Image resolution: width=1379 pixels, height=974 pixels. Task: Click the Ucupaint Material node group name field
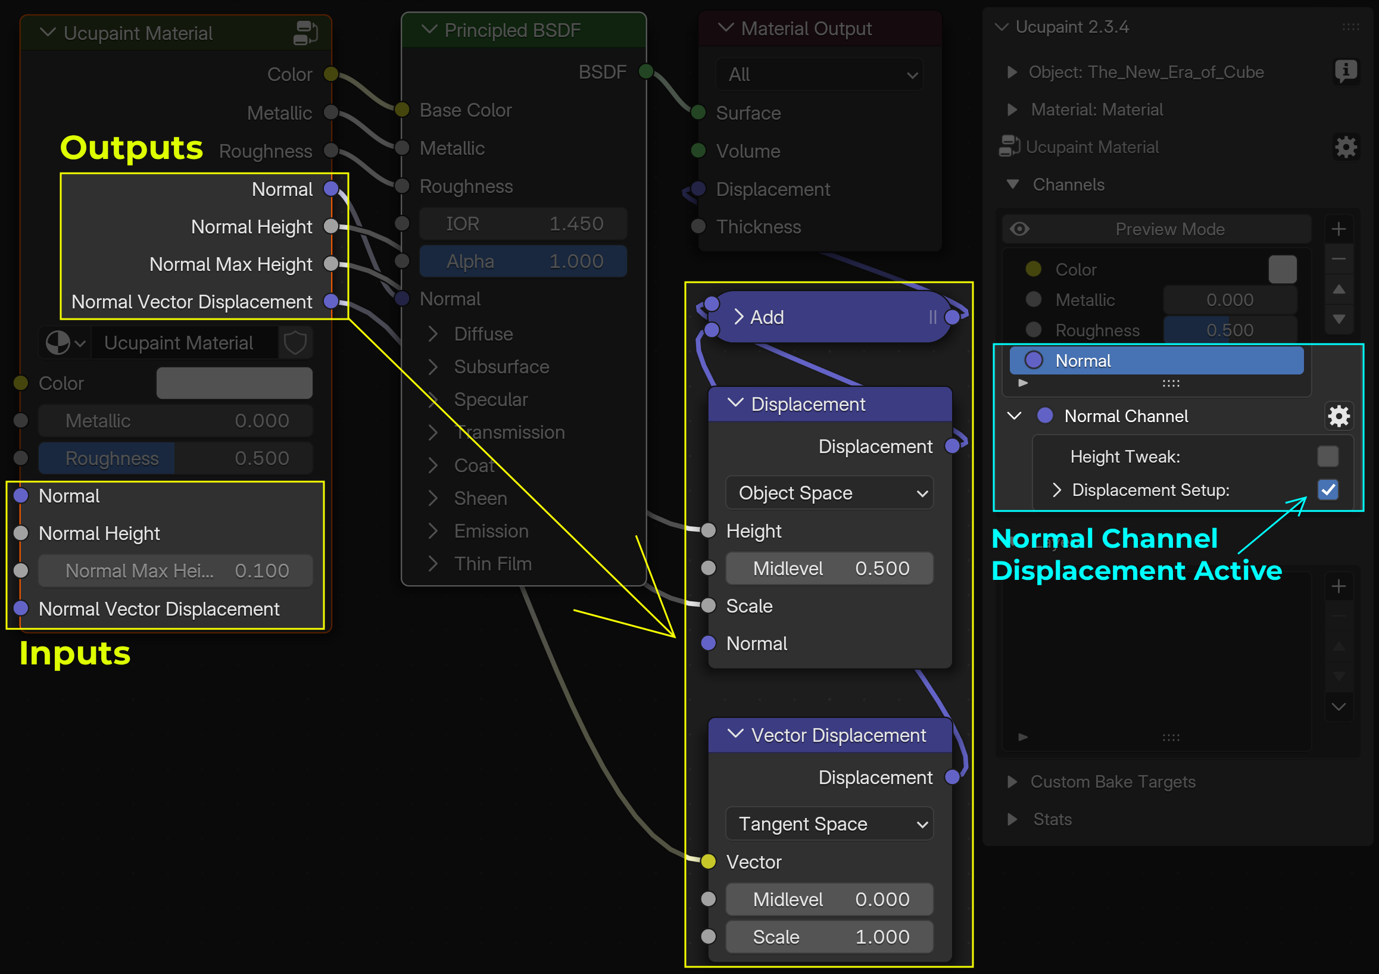click(185, 343)
